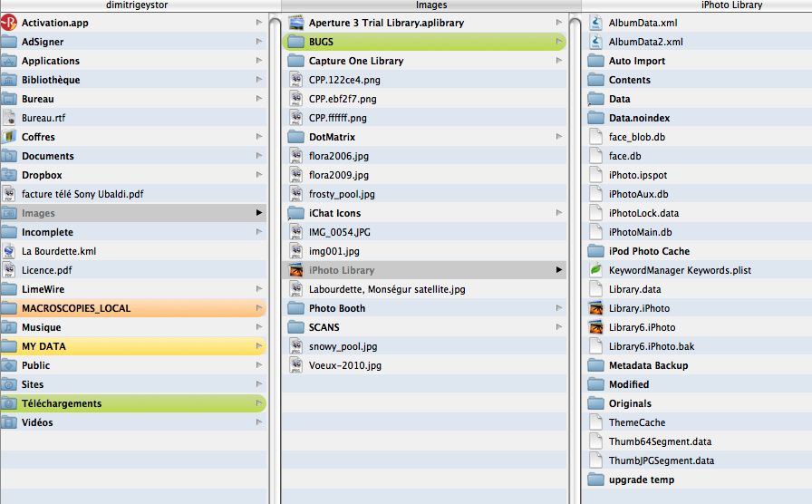Expand the Dropbox folder arrow
This screenshot has width=812, height=504.
coord(259,175)
